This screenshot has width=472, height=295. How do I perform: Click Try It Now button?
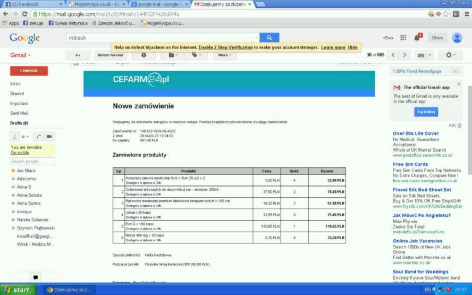click(426, 112)
